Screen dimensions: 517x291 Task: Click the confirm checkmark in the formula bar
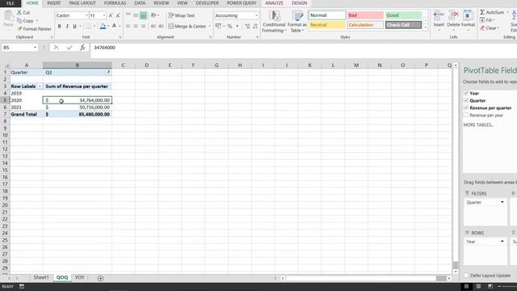pos(69,48)
